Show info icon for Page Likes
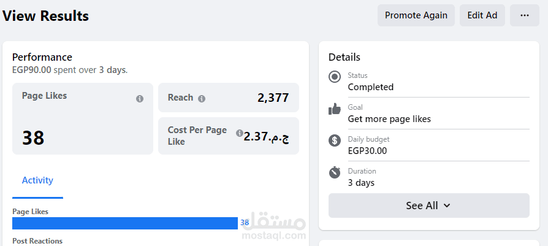 [x=139, y=99]
